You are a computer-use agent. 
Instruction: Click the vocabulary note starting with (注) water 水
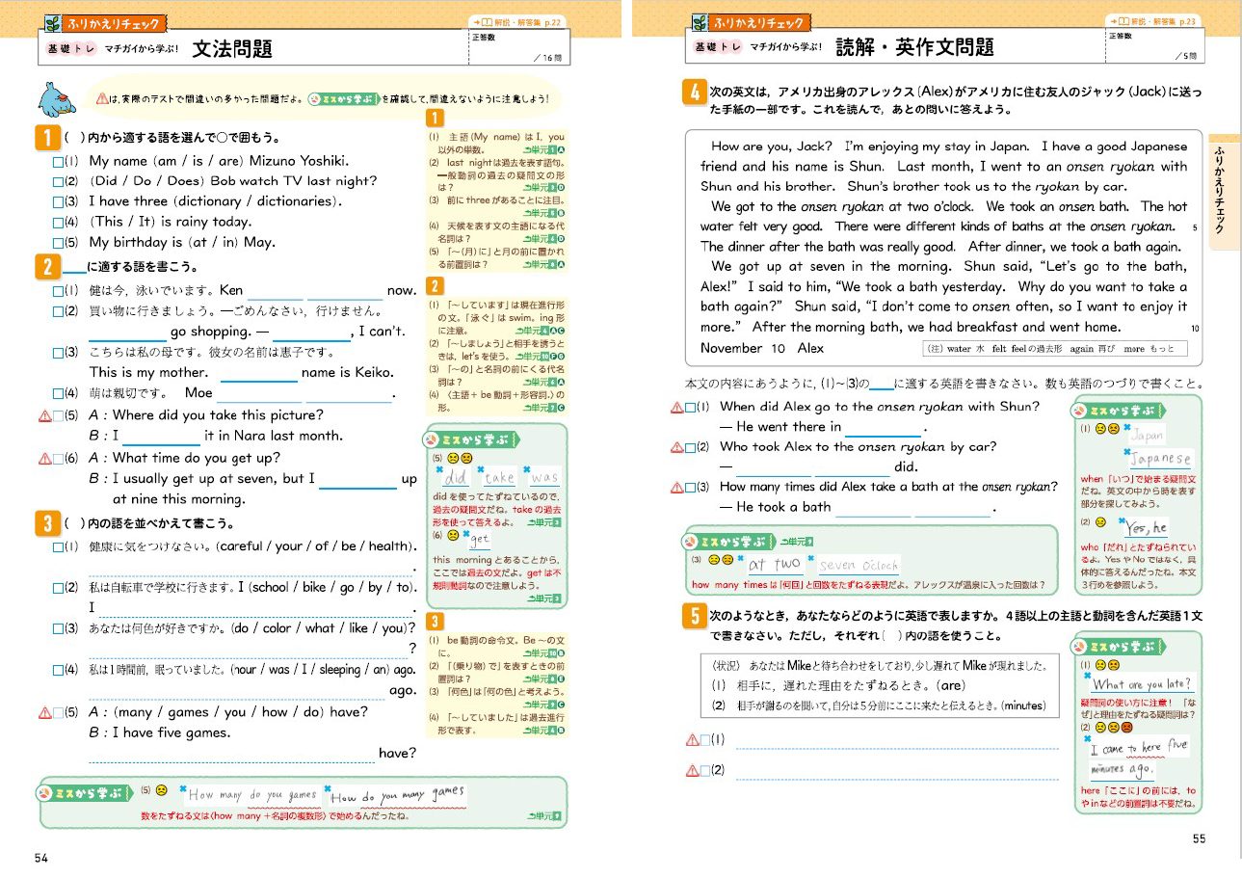tap(1054, 349)
